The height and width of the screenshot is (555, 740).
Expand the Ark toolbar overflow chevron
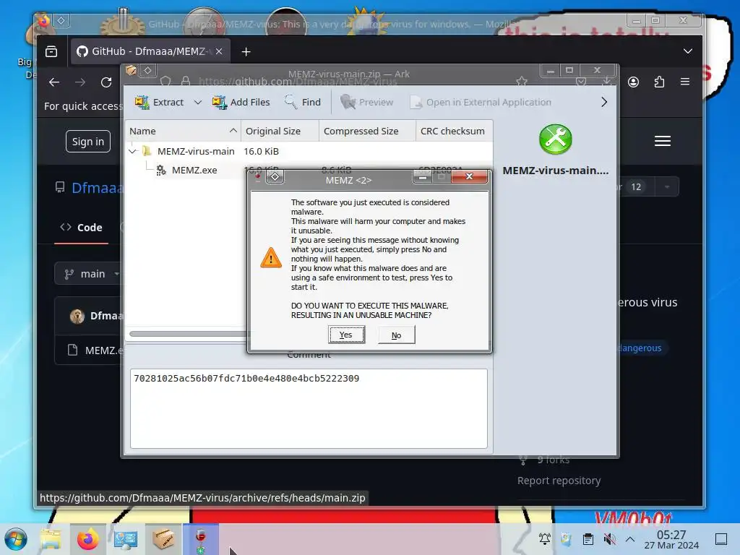pyautogui.click(x=604, y=102)
